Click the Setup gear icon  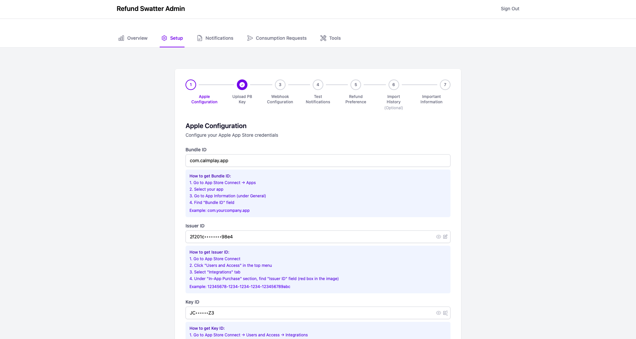tap(164, 38)
